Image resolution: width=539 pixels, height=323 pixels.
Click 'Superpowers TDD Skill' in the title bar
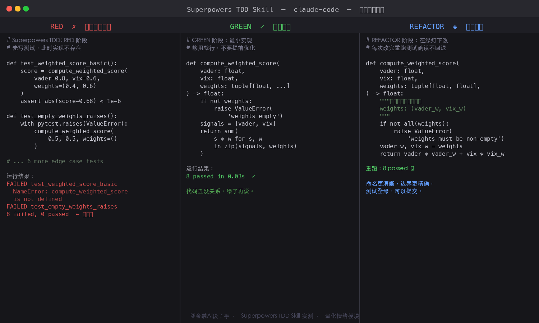point(230,10)
